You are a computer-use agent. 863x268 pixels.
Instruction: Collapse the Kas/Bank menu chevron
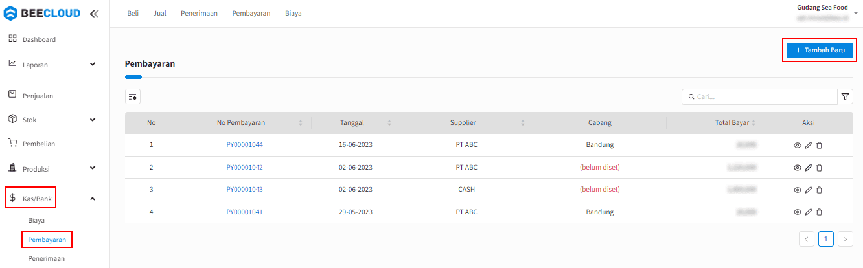tap(93, 198)
